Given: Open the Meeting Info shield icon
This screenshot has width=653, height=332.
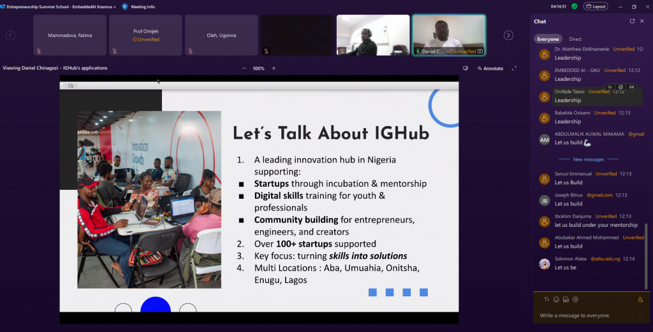Looking at the screenshot, I should [124, 6].
